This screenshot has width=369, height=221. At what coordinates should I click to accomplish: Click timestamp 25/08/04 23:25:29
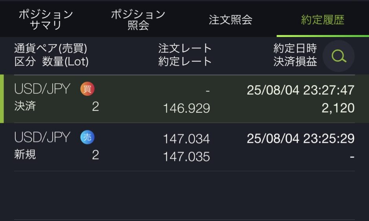301,139
